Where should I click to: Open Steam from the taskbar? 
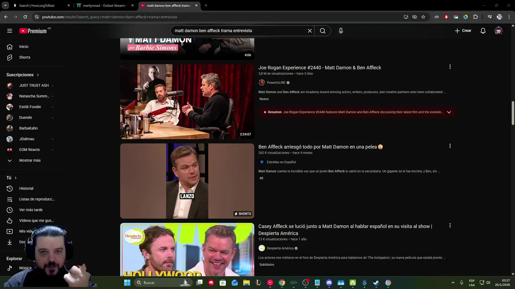[x=376, y=283]
